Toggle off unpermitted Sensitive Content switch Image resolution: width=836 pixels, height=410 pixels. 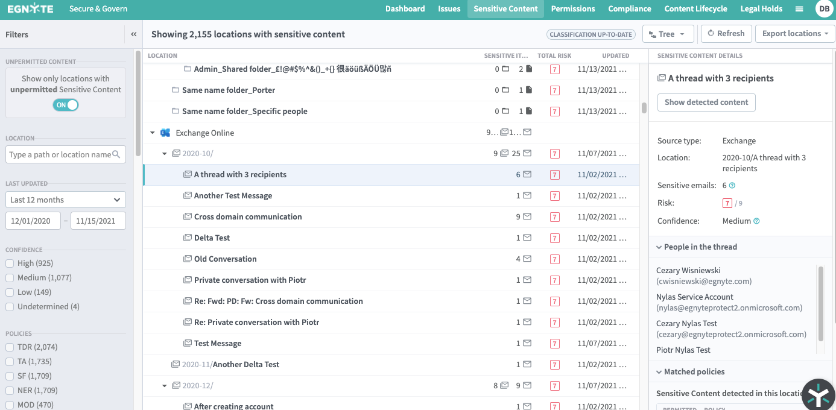(66, 105)
